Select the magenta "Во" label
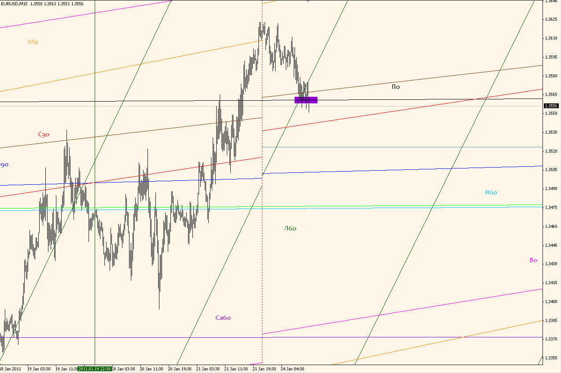561x373 pixels. point(533,260)
